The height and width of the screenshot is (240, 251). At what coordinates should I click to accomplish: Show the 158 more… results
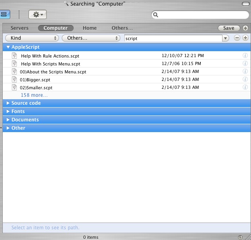tap(34, 95)
